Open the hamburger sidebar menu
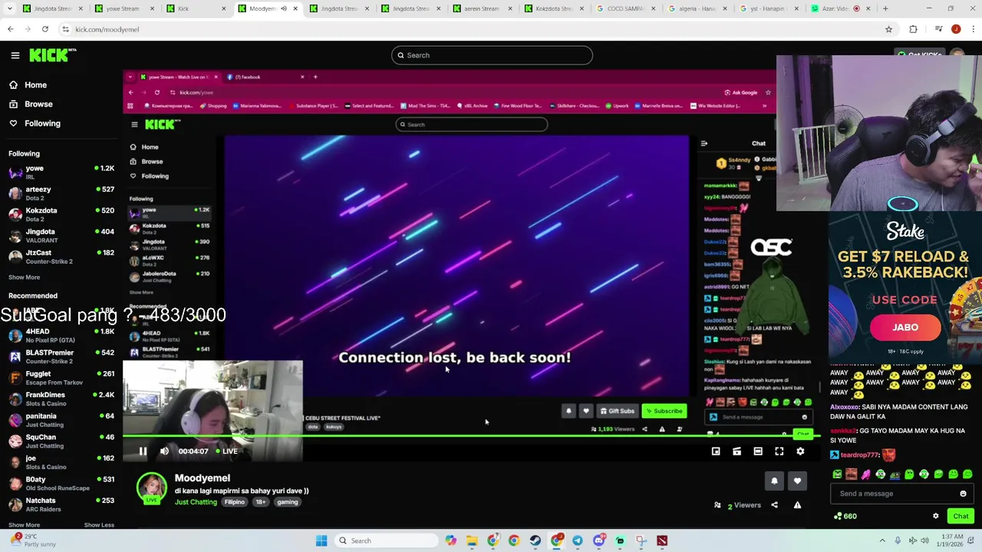Viewport: 982px width, 552px height. tap(15, 55)
